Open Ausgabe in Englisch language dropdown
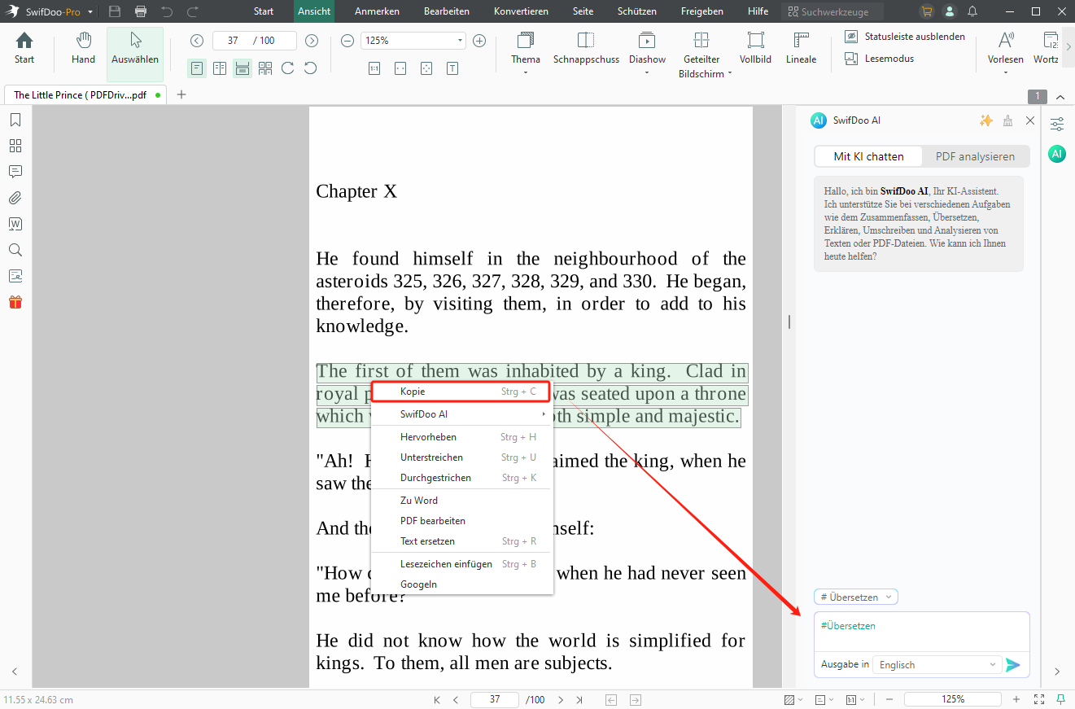The width and height of the screenshot is (1075, 709). (937, 665)
